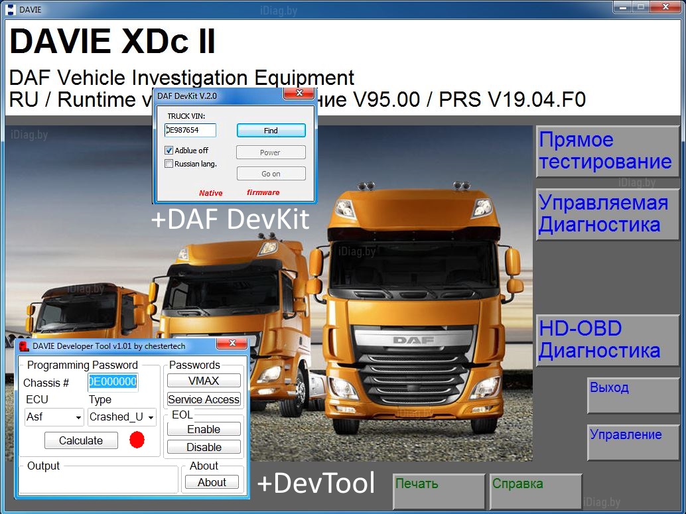The image size is (686, 514).
Task: Focus the TRUCK VIN input field
Action: tap(190, 130)
